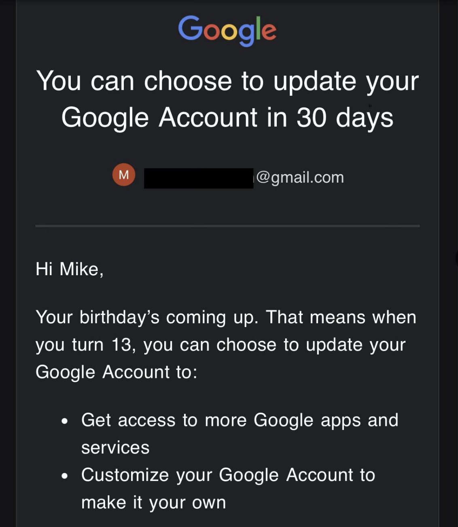The width and height of the screenshot is (458, 527).
Task: Click the "Hi Mike," greeting
Action: coord(69,269)
